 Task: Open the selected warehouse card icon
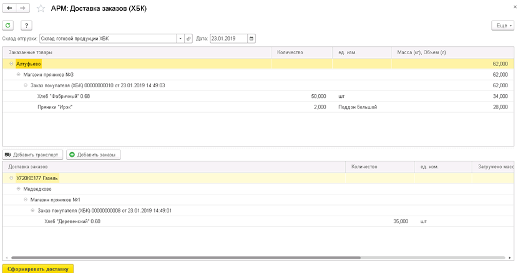tap(188, 39)
